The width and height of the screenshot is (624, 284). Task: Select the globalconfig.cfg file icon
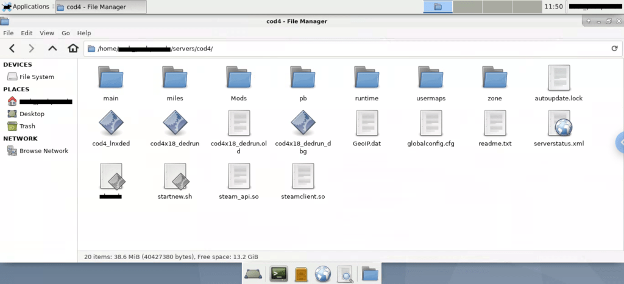pos(431,123)
